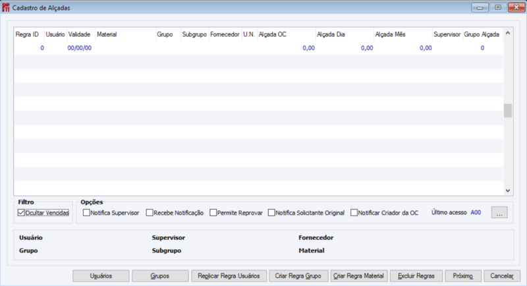Viewport: 527px width, 286px height.
Task: Click the Validade column header
Action: [x=81, y=34]
